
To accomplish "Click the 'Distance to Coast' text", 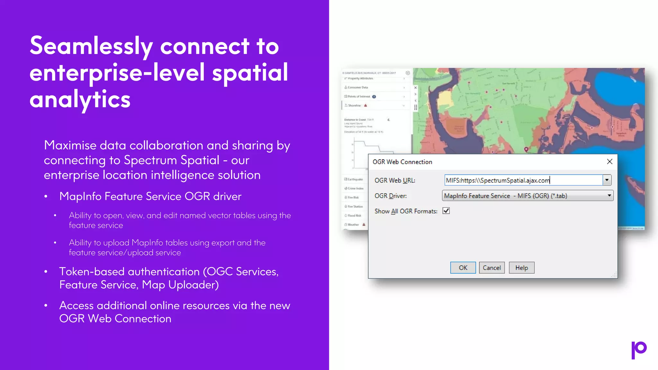I will [355, 119].
